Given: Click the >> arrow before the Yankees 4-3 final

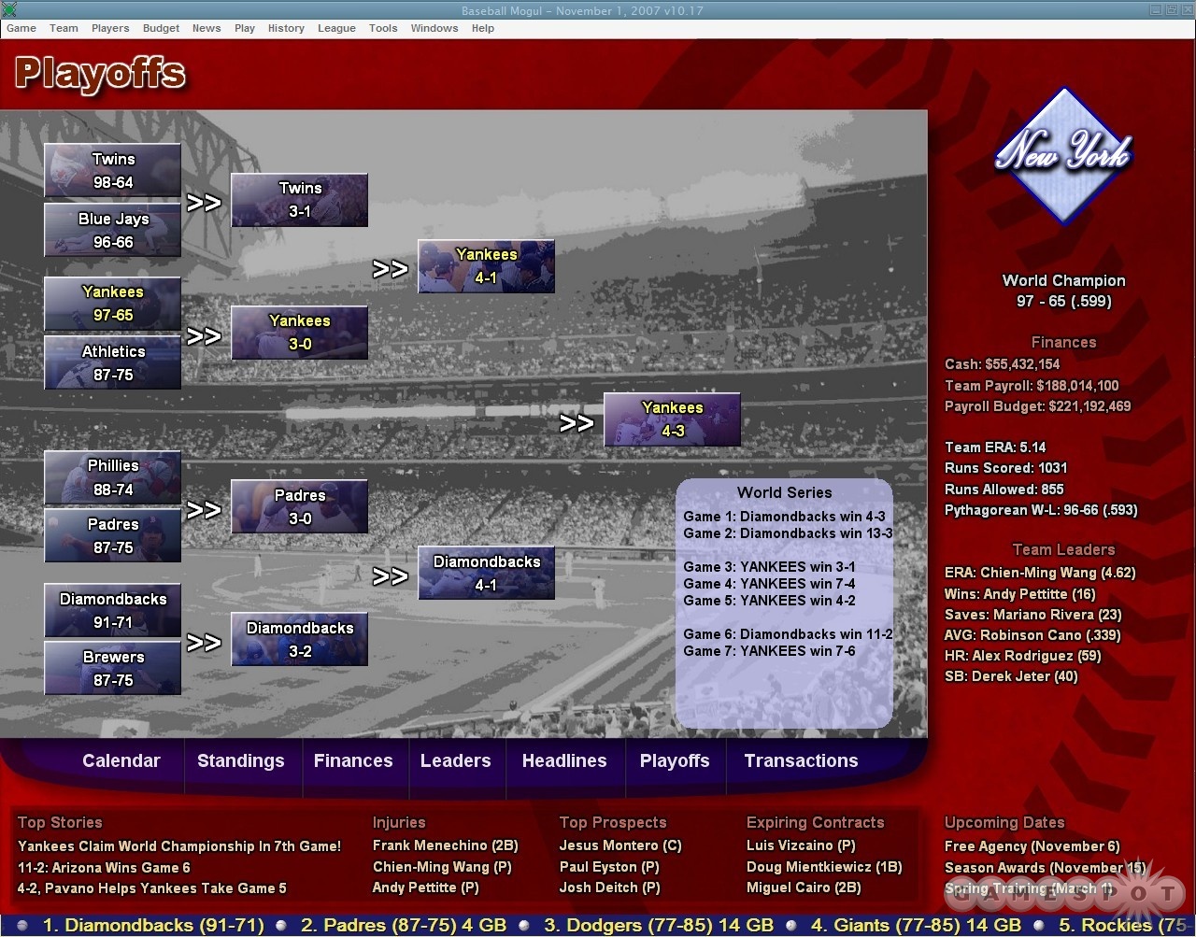Looking at the screenshot, I should pyautogui.click(x=577, y=422).
